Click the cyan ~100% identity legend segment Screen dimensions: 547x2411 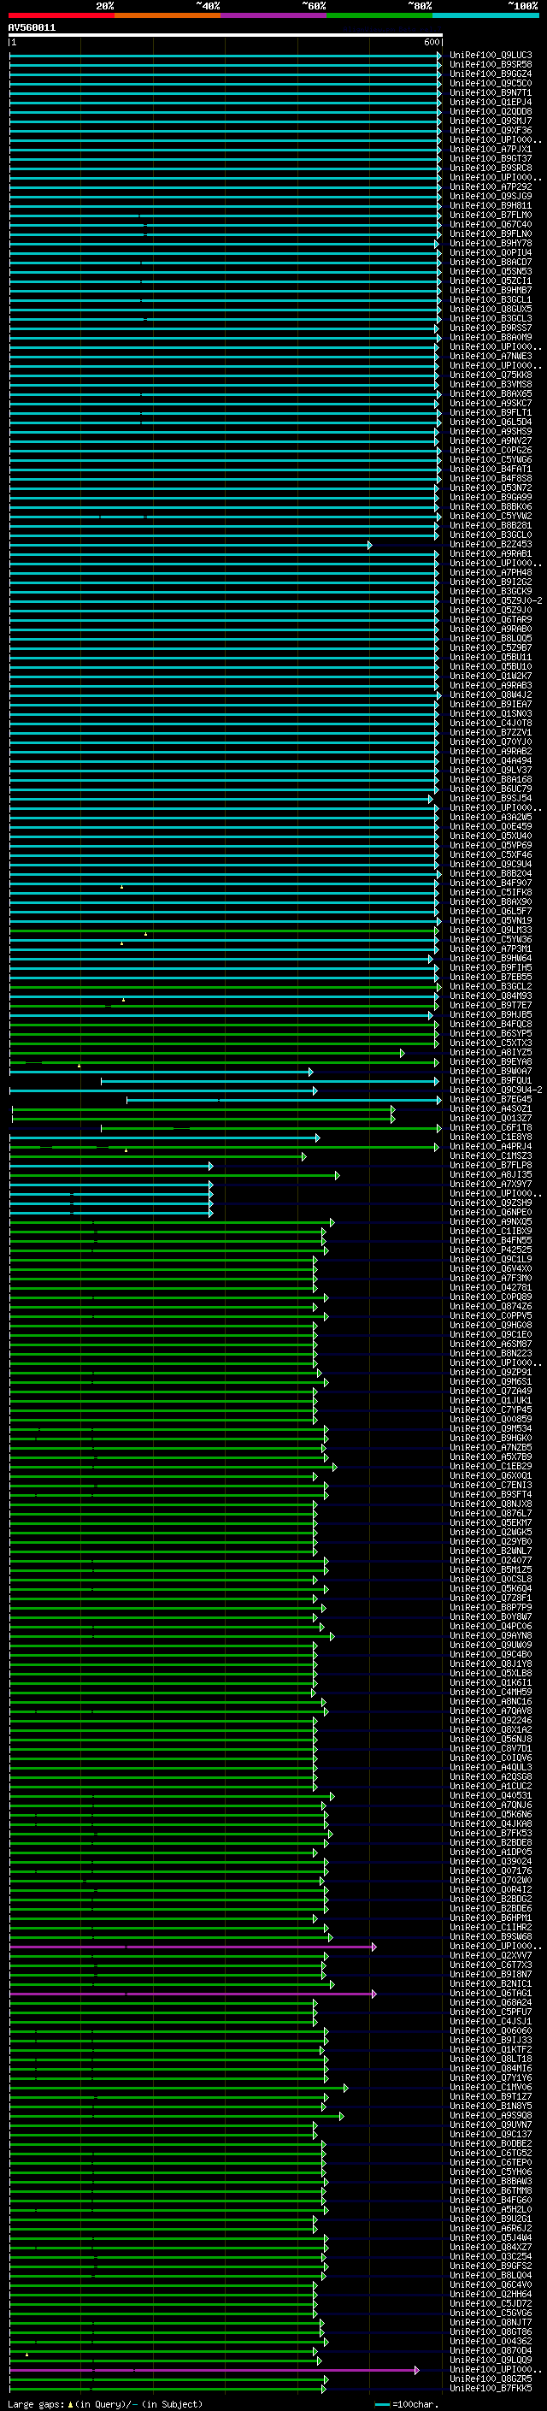[x=485, y=15]
